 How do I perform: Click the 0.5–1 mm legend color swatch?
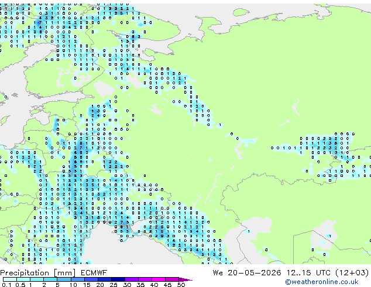(23, 279)
